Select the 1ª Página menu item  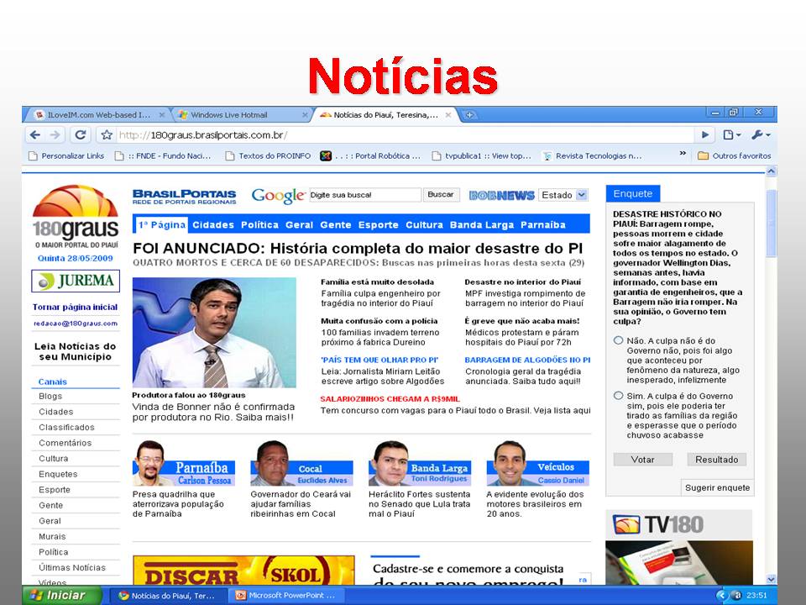pos(161,225)
